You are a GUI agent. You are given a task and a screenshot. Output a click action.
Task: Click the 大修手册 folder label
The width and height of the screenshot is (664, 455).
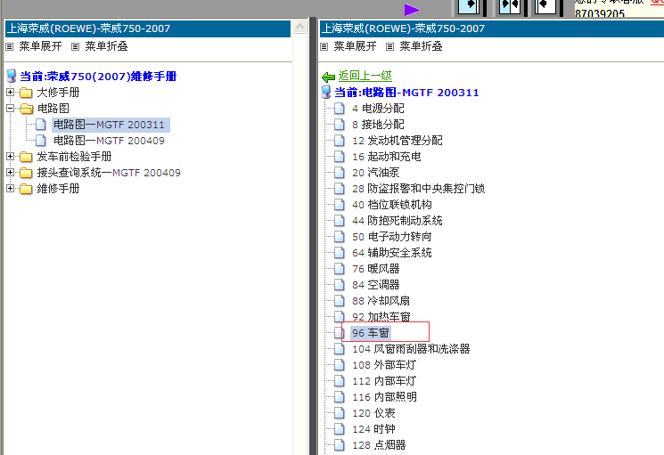click(x=58, y=93)
